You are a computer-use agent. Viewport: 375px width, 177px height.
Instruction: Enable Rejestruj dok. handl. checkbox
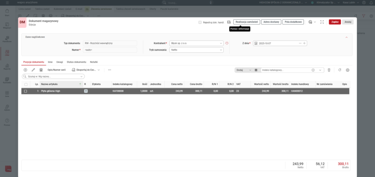pyautogui.click(x=200, y=22)
